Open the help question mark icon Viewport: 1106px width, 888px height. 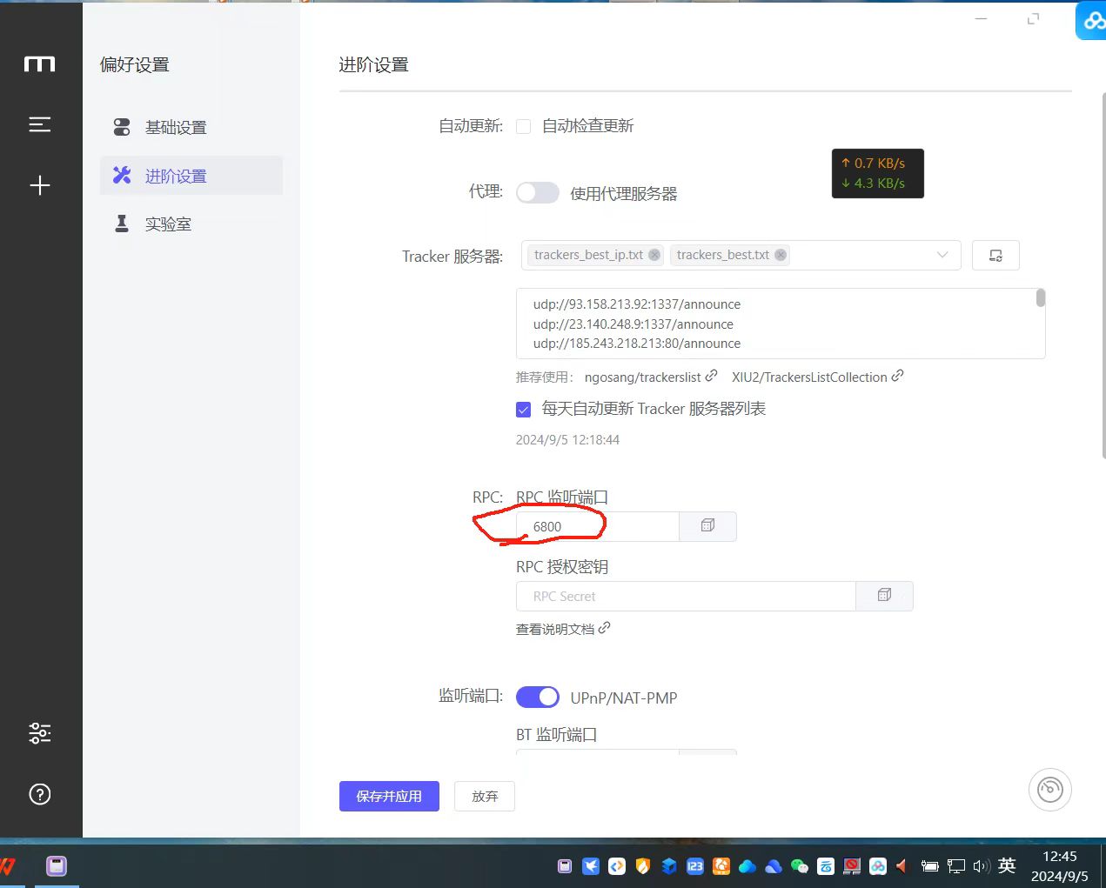pyautogui.click(x=40, y=794)
